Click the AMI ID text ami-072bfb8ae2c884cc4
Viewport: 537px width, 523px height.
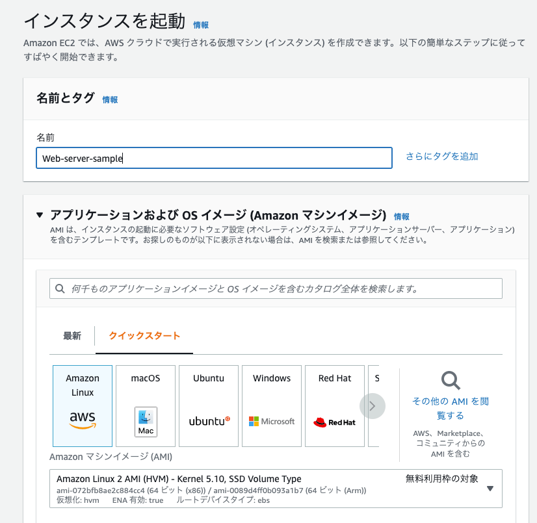[x=101, y=491]
